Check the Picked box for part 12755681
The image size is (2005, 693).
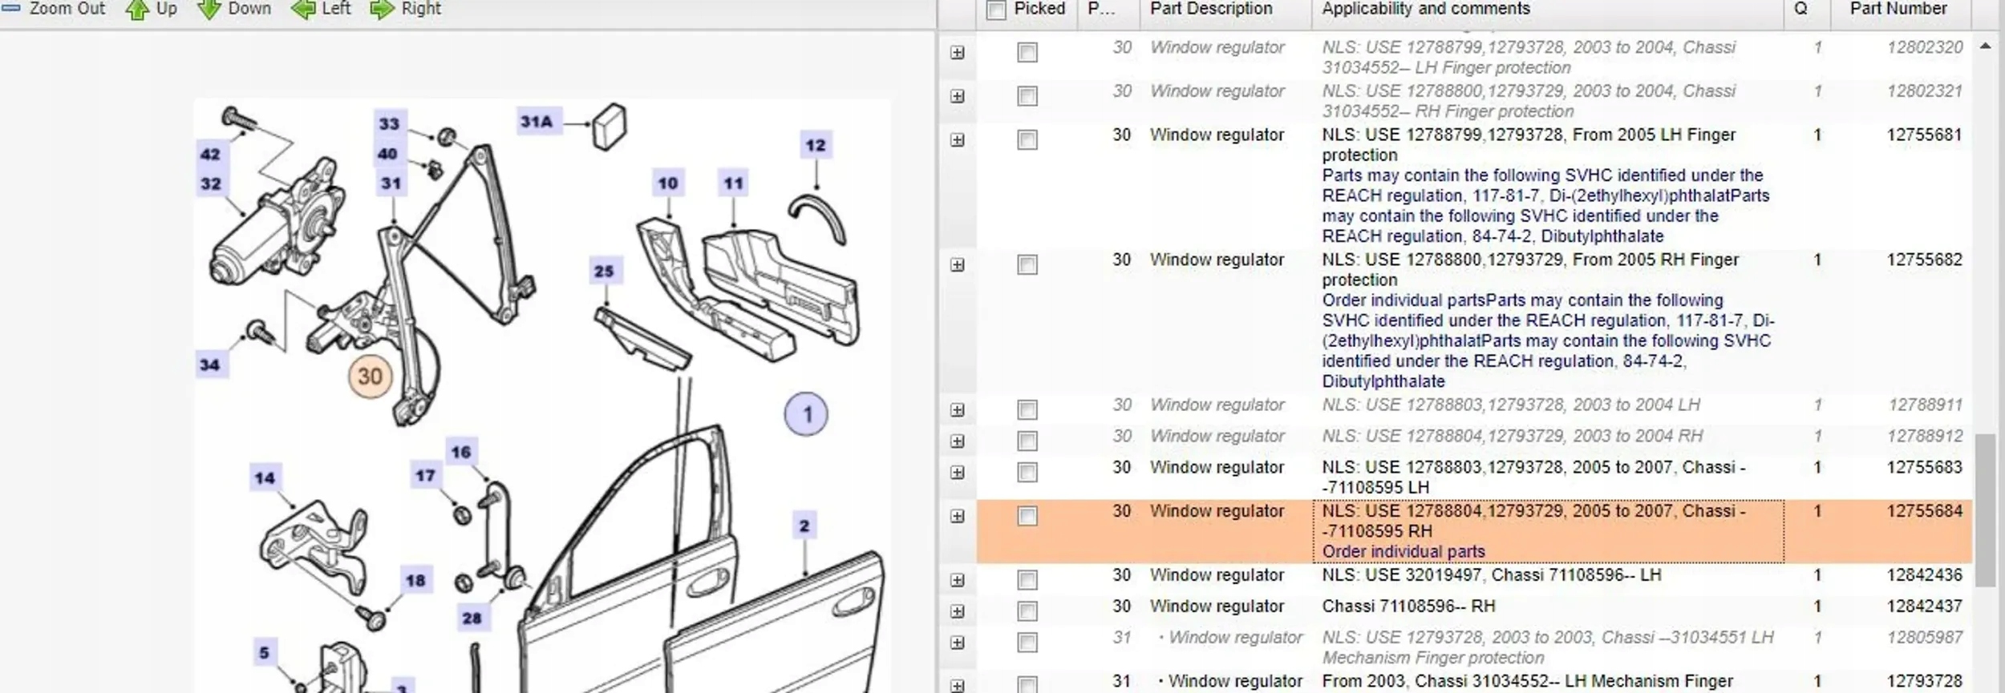[1027, 140]
